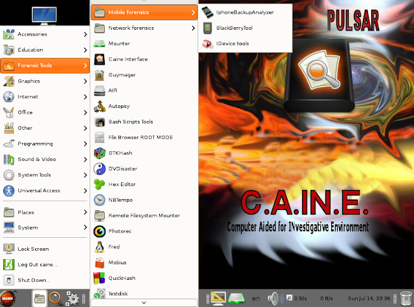The width and height of the screenshot is (414, 307).
Task: Open Caine Interface
Action: coord(144,59)
